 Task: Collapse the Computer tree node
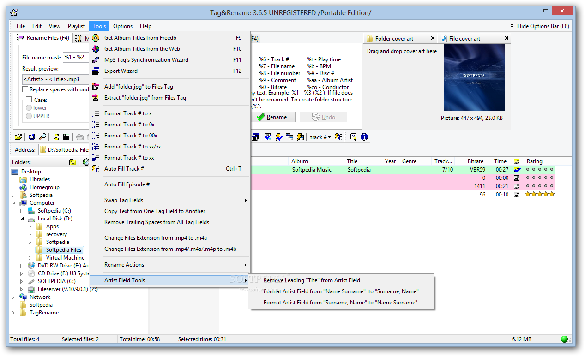[x=13, y=203]
